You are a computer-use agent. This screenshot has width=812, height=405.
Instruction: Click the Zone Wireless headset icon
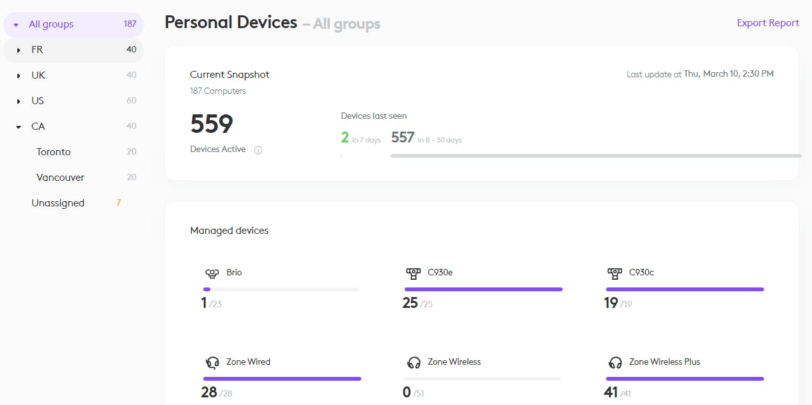414,363
